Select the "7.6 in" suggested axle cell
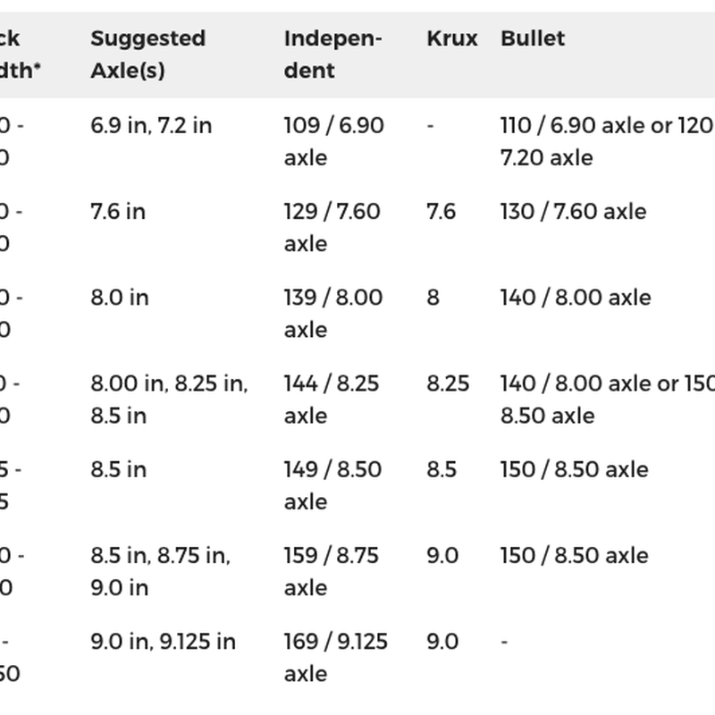 pos(120,212)
